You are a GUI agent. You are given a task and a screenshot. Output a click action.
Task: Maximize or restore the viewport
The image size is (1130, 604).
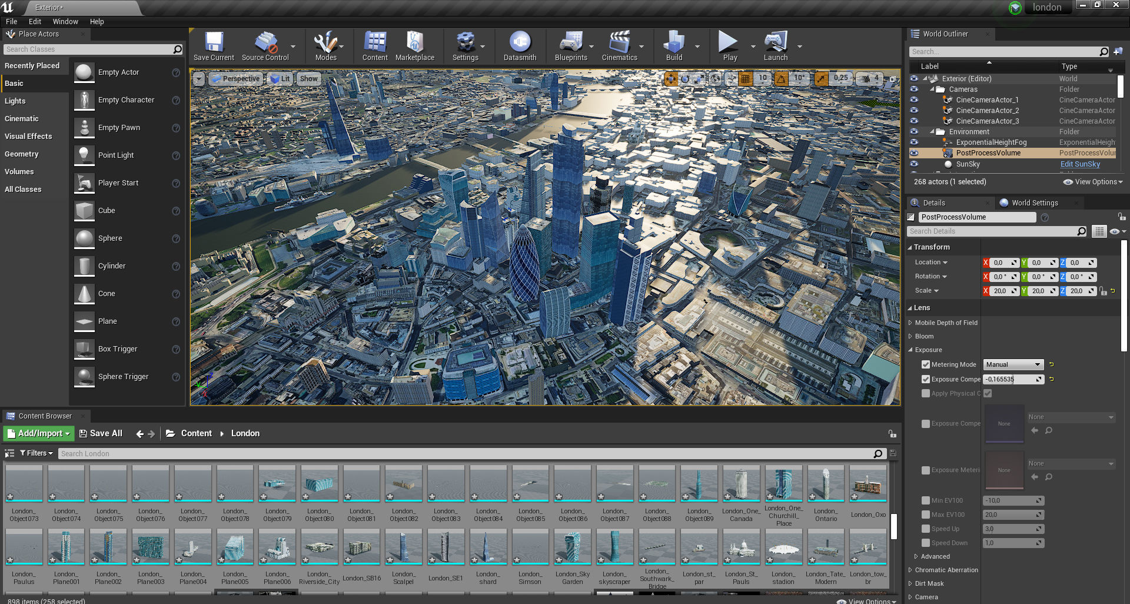tap(892, 79)
